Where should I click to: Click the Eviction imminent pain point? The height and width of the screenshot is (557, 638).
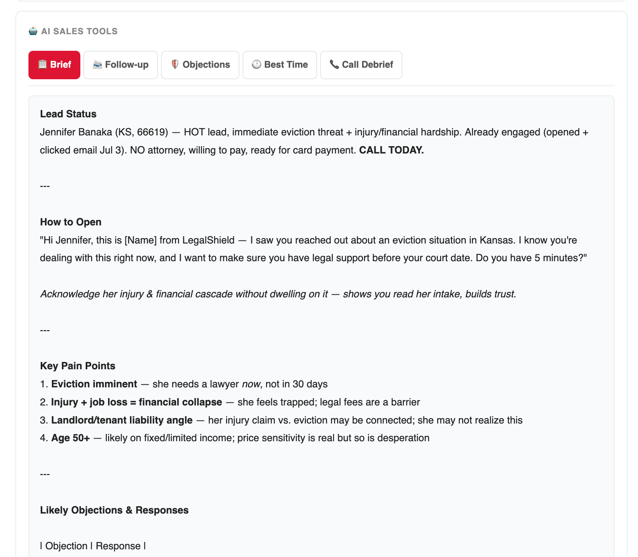pos(94,384)
